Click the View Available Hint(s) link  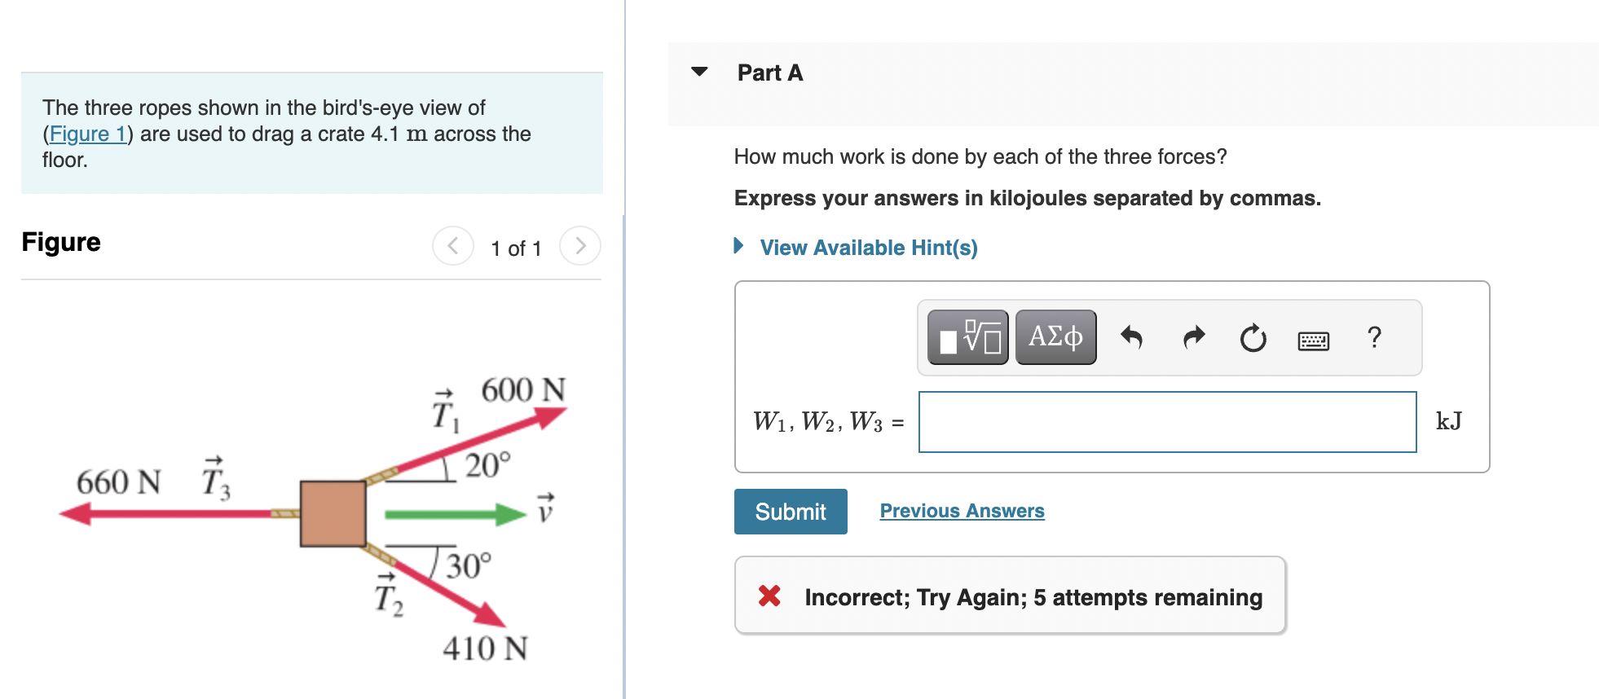point(868,247)
